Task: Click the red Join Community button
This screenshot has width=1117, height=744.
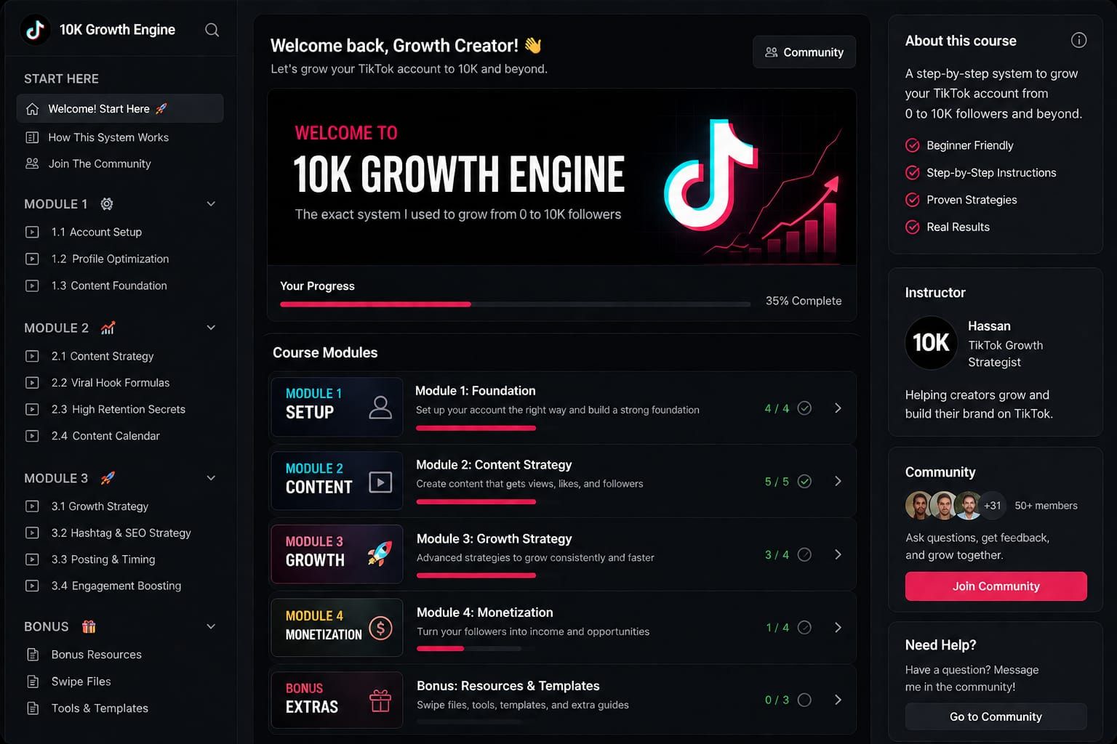Action: (x=996, y=586)
